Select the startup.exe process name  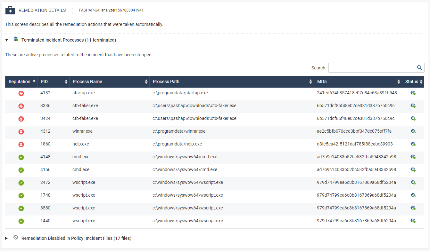pyautogui.click(x=84, y=93)
